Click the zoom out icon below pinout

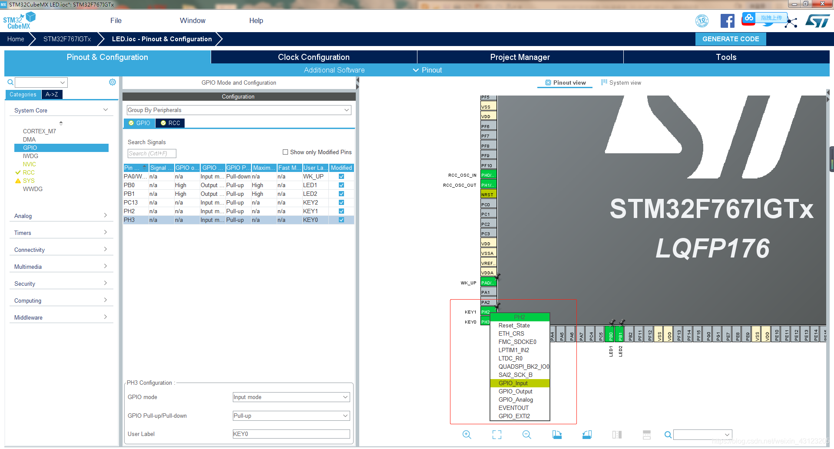(x=527, y=435)
